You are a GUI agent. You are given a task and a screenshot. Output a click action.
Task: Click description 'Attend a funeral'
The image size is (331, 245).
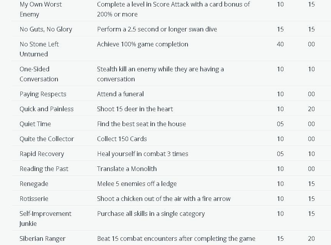point(120,94)
